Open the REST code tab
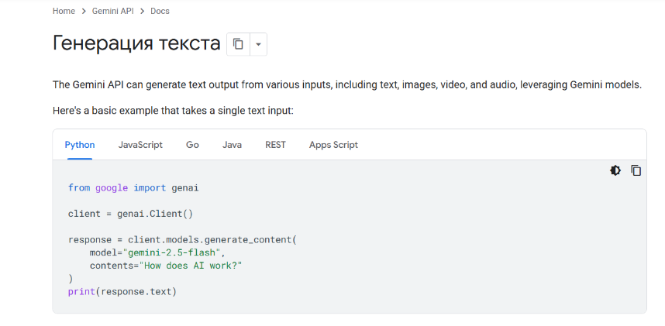The image size is (665, 326). [x=275, y=145]
